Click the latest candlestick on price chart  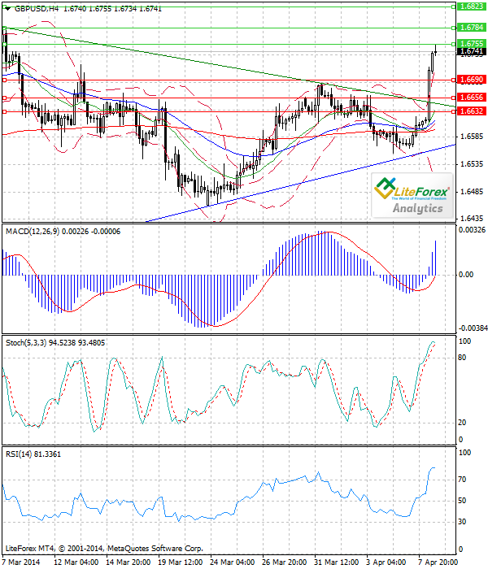pos(436,49)
